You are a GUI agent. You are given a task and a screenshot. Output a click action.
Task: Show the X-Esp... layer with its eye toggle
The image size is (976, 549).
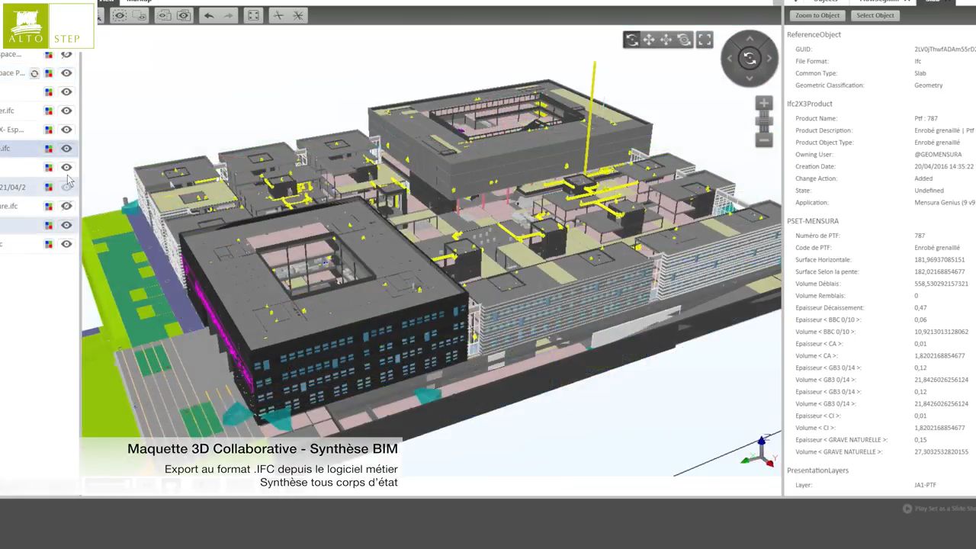click(x=66, y=129)
